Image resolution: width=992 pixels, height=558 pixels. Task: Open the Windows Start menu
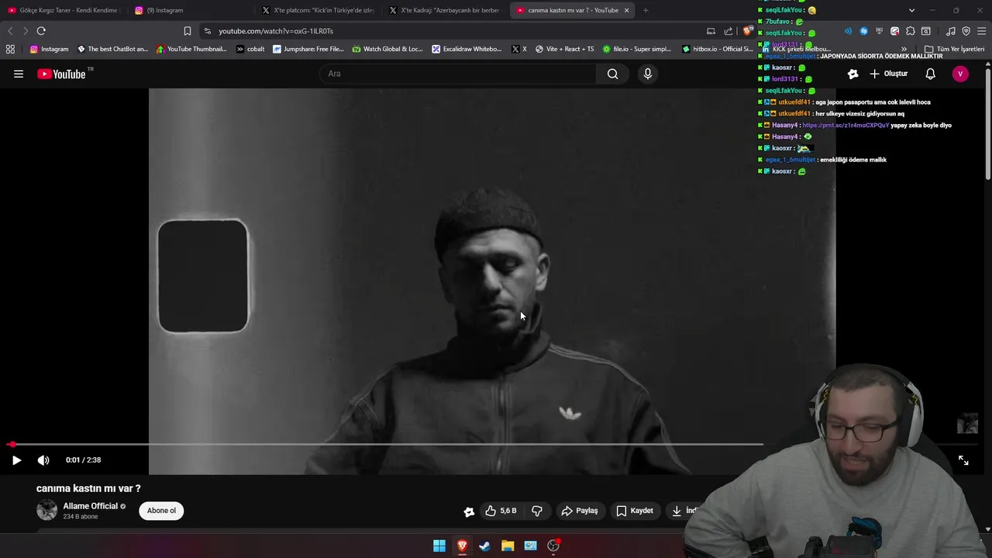tap(439, 546)
